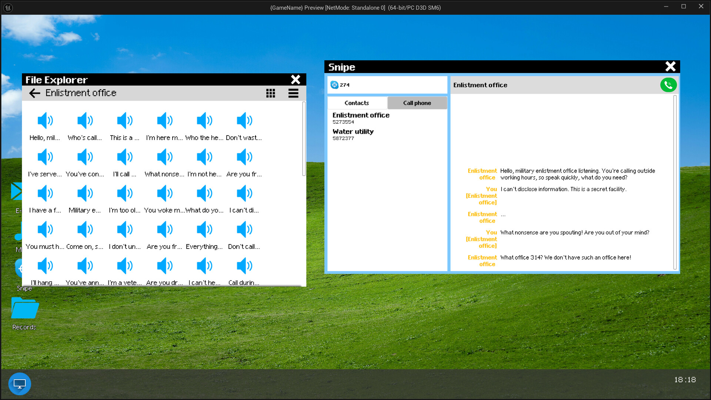Image resolution: width=711 pixels, height=400 pixels.
Task: Click the 'Hello, military enlistment office listening' message
Action: coord(578,174)
